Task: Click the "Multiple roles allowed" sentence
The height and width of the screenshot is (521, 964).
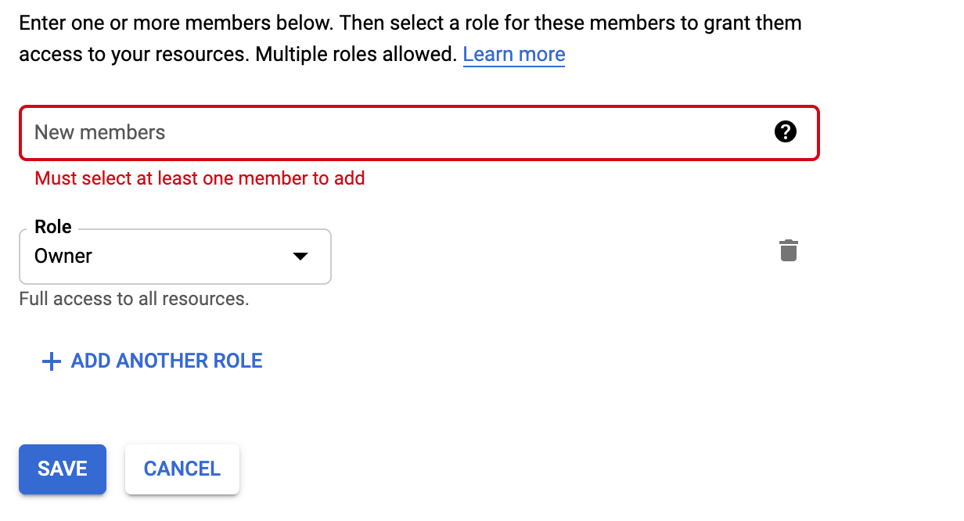Action: (x=355, y=55)
